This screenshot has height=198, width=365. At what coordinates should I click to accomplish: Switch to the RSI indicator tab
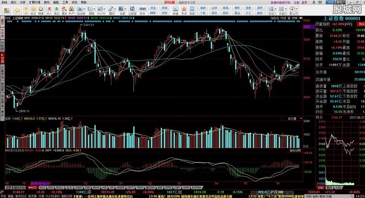pyautogui.click(x=51, y=187)
